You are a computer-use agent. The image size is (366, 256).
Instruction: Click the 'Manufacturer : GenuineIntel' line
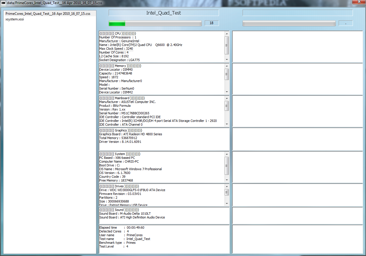[119, 41]
